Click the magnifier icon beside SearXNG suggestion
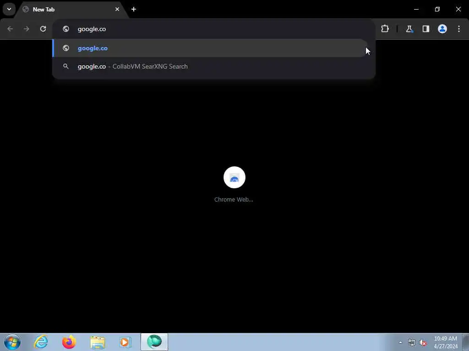The height and width of the screenshot is (351, 469). 66,66
